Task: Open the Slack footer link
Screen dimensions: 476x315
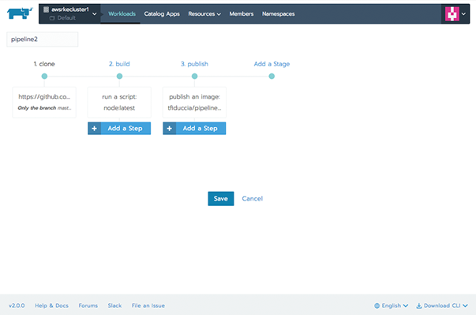Action: (x=114, y=306)
